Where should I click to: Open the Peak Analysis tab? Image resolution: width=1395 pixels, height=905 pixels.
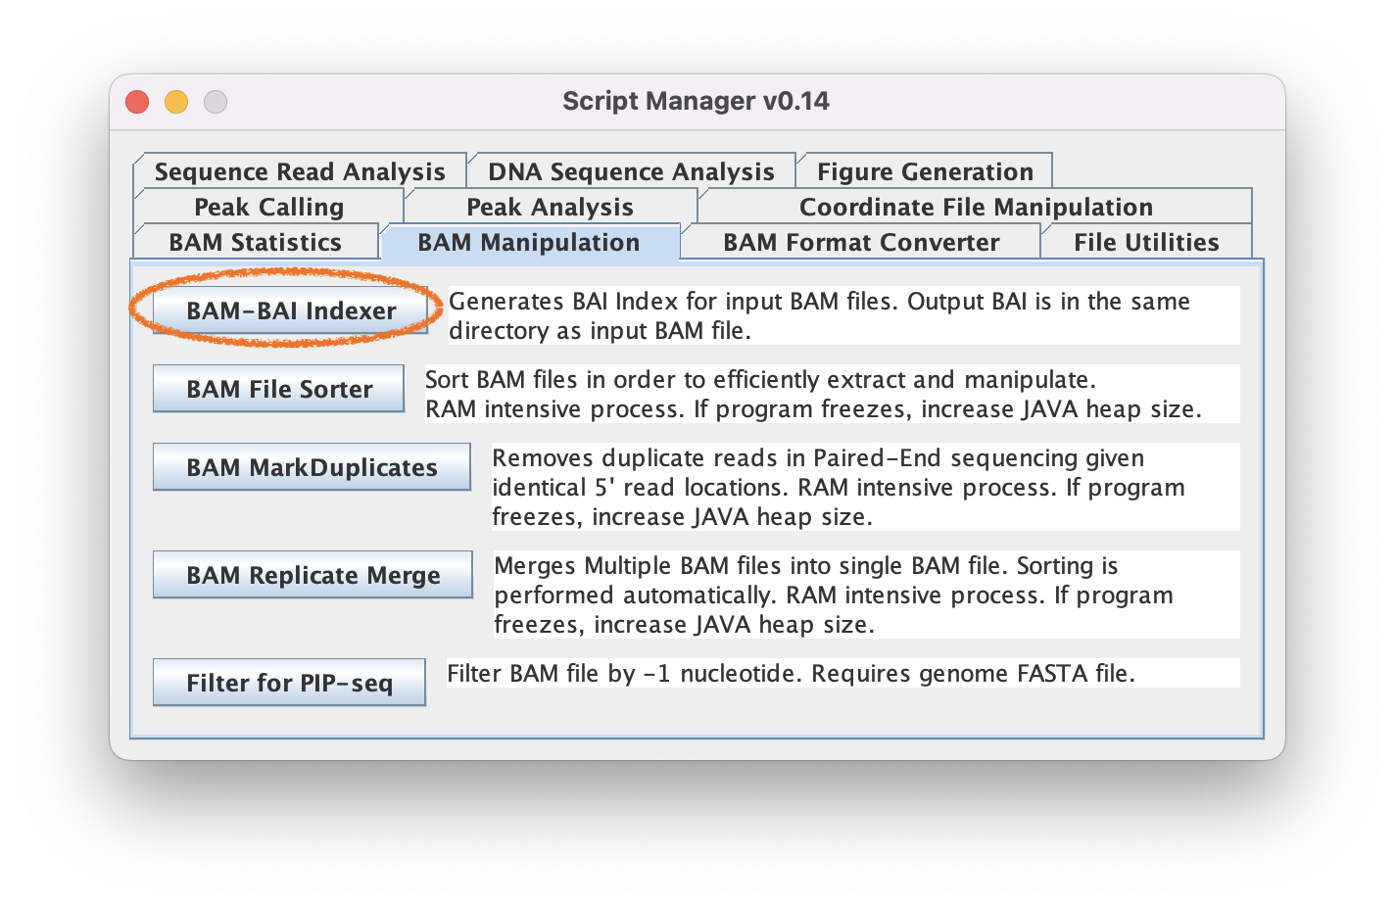[550, 207]
